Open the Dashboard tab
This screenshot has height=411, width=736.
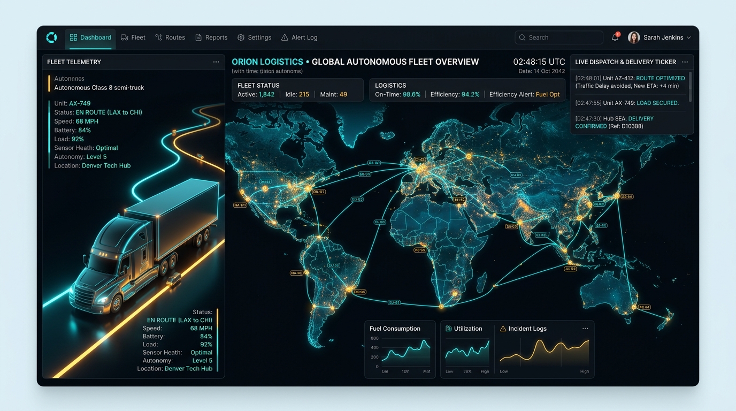point(90,37)
